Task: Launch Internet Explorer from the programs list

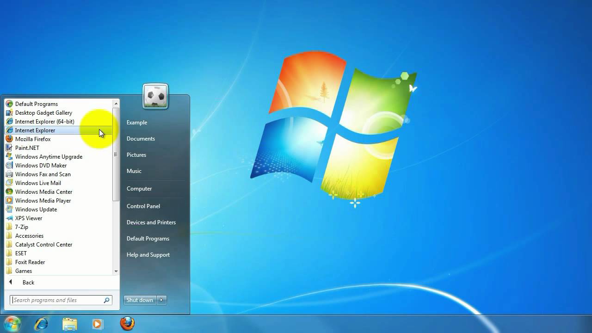Action: [58, 130]
